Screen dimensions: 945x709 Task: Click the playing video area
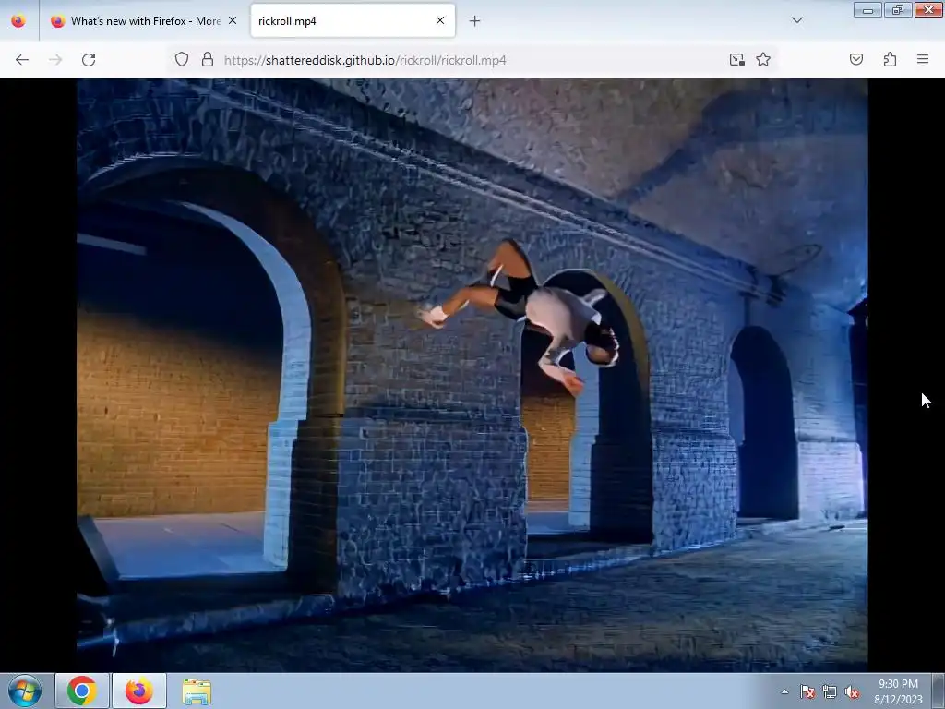(x=472, y=375)
